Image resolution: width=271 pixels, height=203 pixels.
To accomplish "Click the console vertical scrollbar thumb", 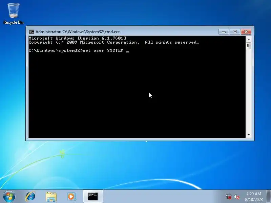I will click(x=249, y=46).
